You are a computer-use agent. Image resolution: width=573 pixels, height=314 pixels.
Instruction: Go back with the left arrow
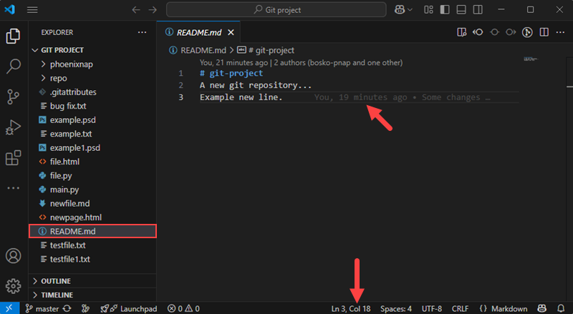click(x=136, y=10)
